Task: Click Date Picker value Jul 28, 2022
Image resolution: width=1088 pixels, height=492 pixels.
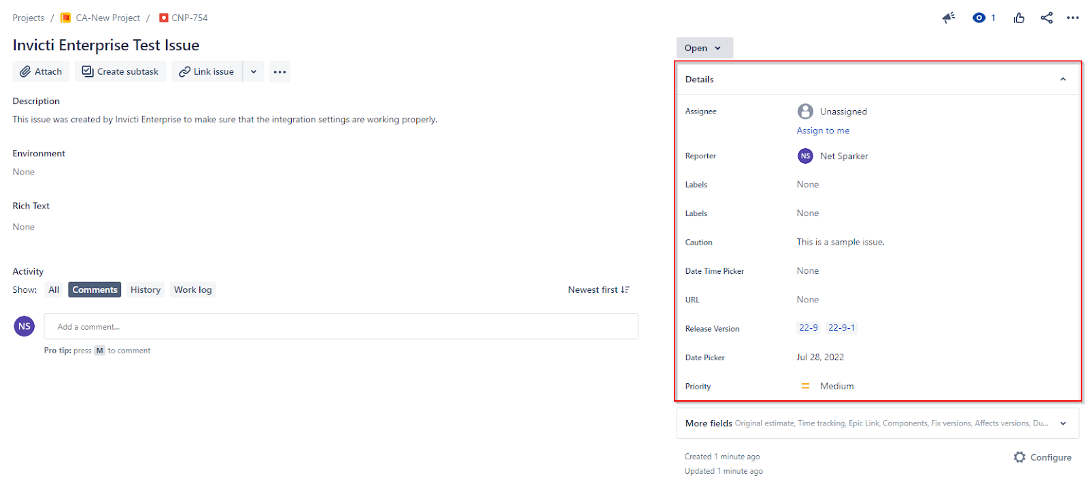Action: 820,357
